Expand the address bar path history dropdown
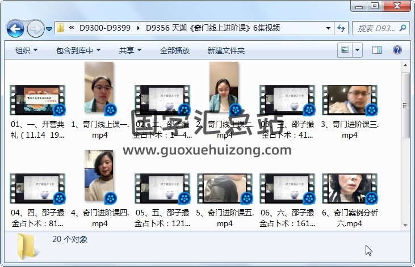The width and height of the screenshot is (415, 267). tap(328, 28)
